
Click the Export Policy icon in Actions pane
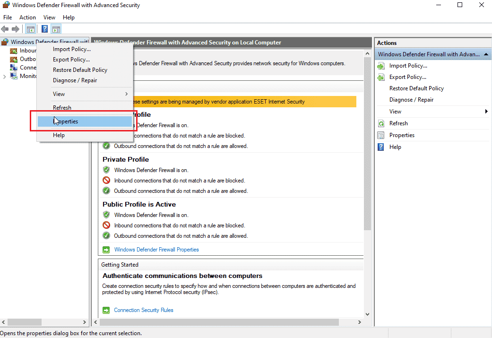pos(381,77)
